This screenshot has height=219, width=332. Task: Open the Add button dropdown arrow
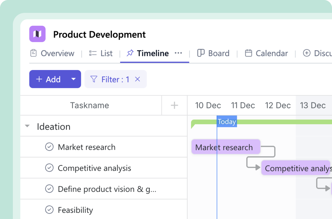coord(73,79)
